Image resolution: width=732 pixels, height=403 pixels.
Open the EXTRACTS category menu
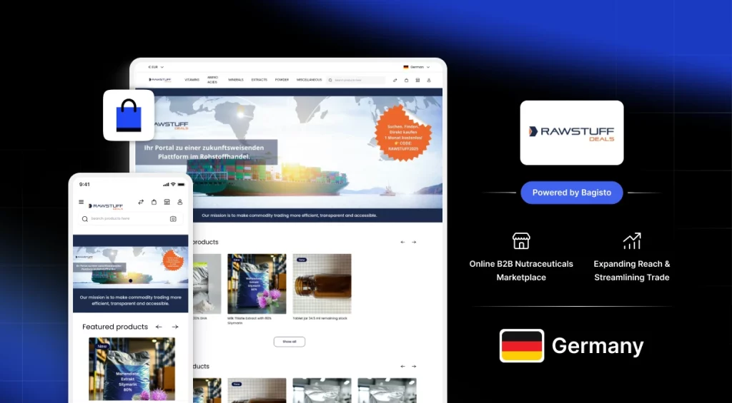(259, 80)
